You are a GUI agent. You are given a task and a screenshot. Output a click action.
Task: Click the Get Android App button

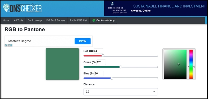pos(103,20)
